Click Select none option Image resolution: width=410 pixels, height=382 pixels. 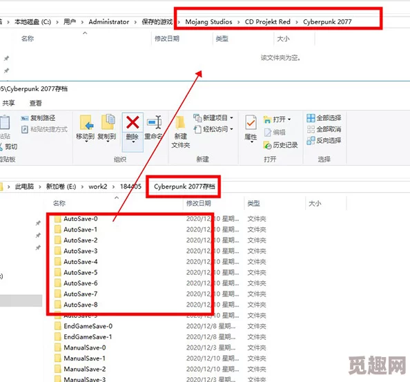pyautogui.click(x=324, y=129)
